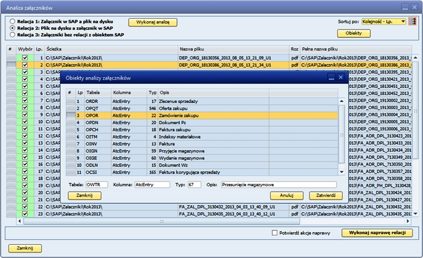423x258 pixels.
Task: Click row header selector for main table row 1
Action: [11, 58]
